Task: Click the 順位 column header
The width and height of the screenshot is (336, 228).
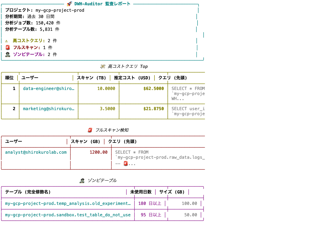Action: pos(9,78)
